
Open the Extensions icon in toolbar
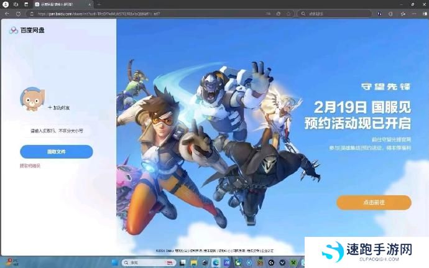390,14
